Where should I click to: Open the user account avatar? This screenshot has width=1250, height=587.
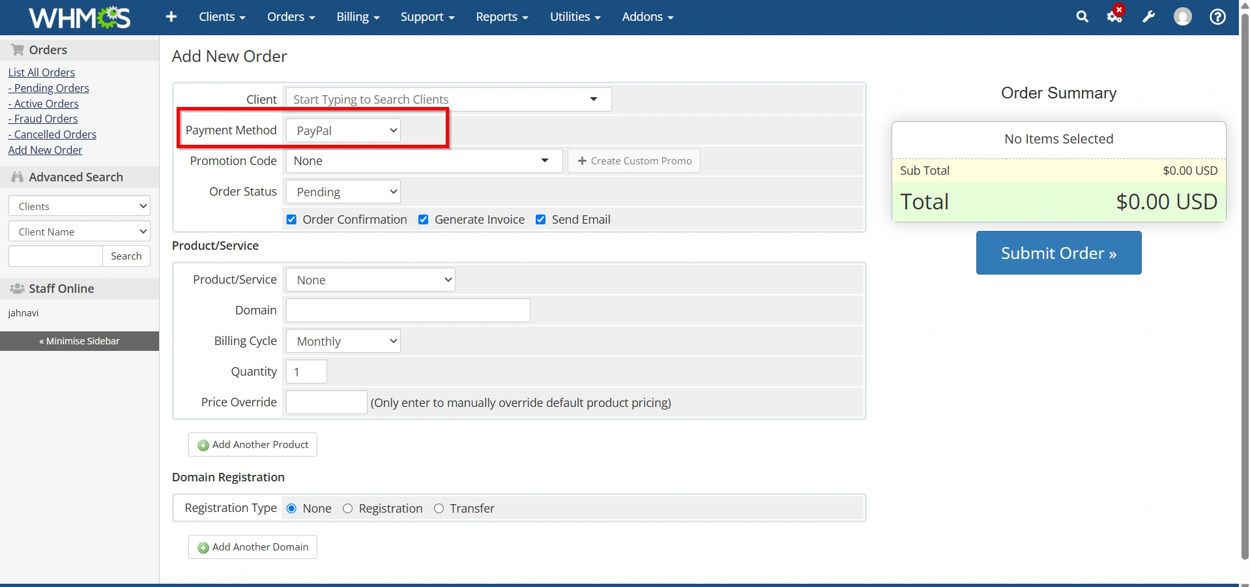click(x=1183, y=17)
